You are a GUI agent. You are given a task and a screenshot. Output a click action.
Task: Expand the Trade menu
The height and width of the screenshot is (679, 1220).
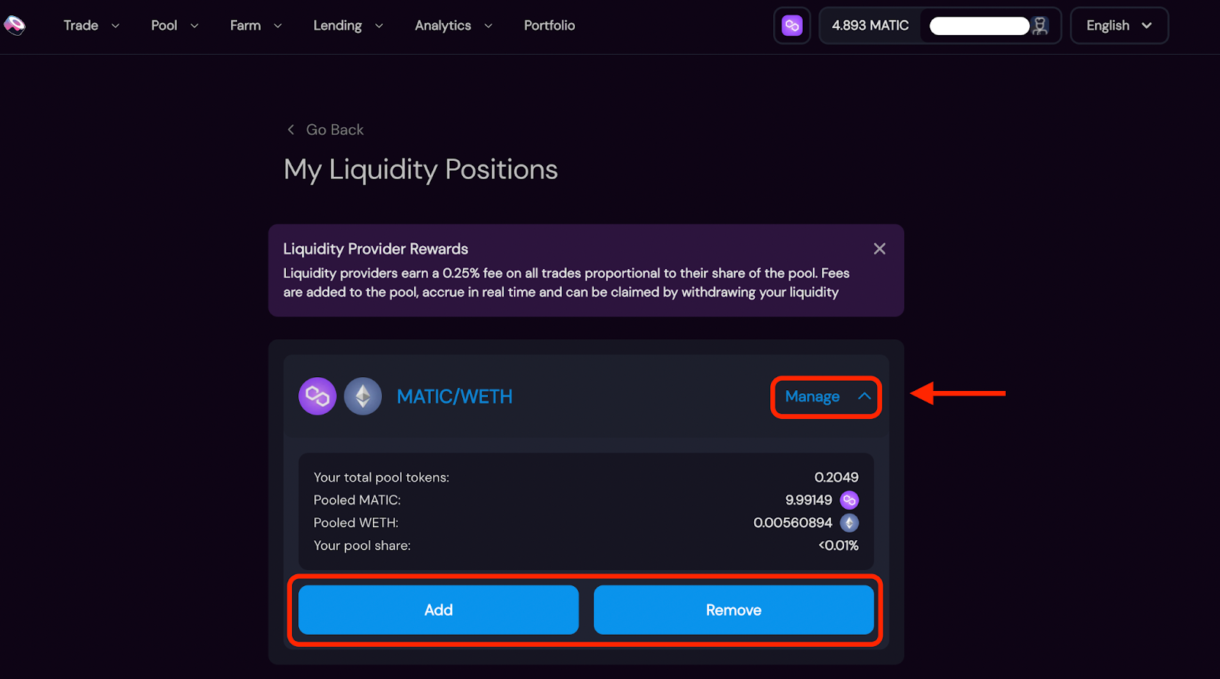point(91,25)
